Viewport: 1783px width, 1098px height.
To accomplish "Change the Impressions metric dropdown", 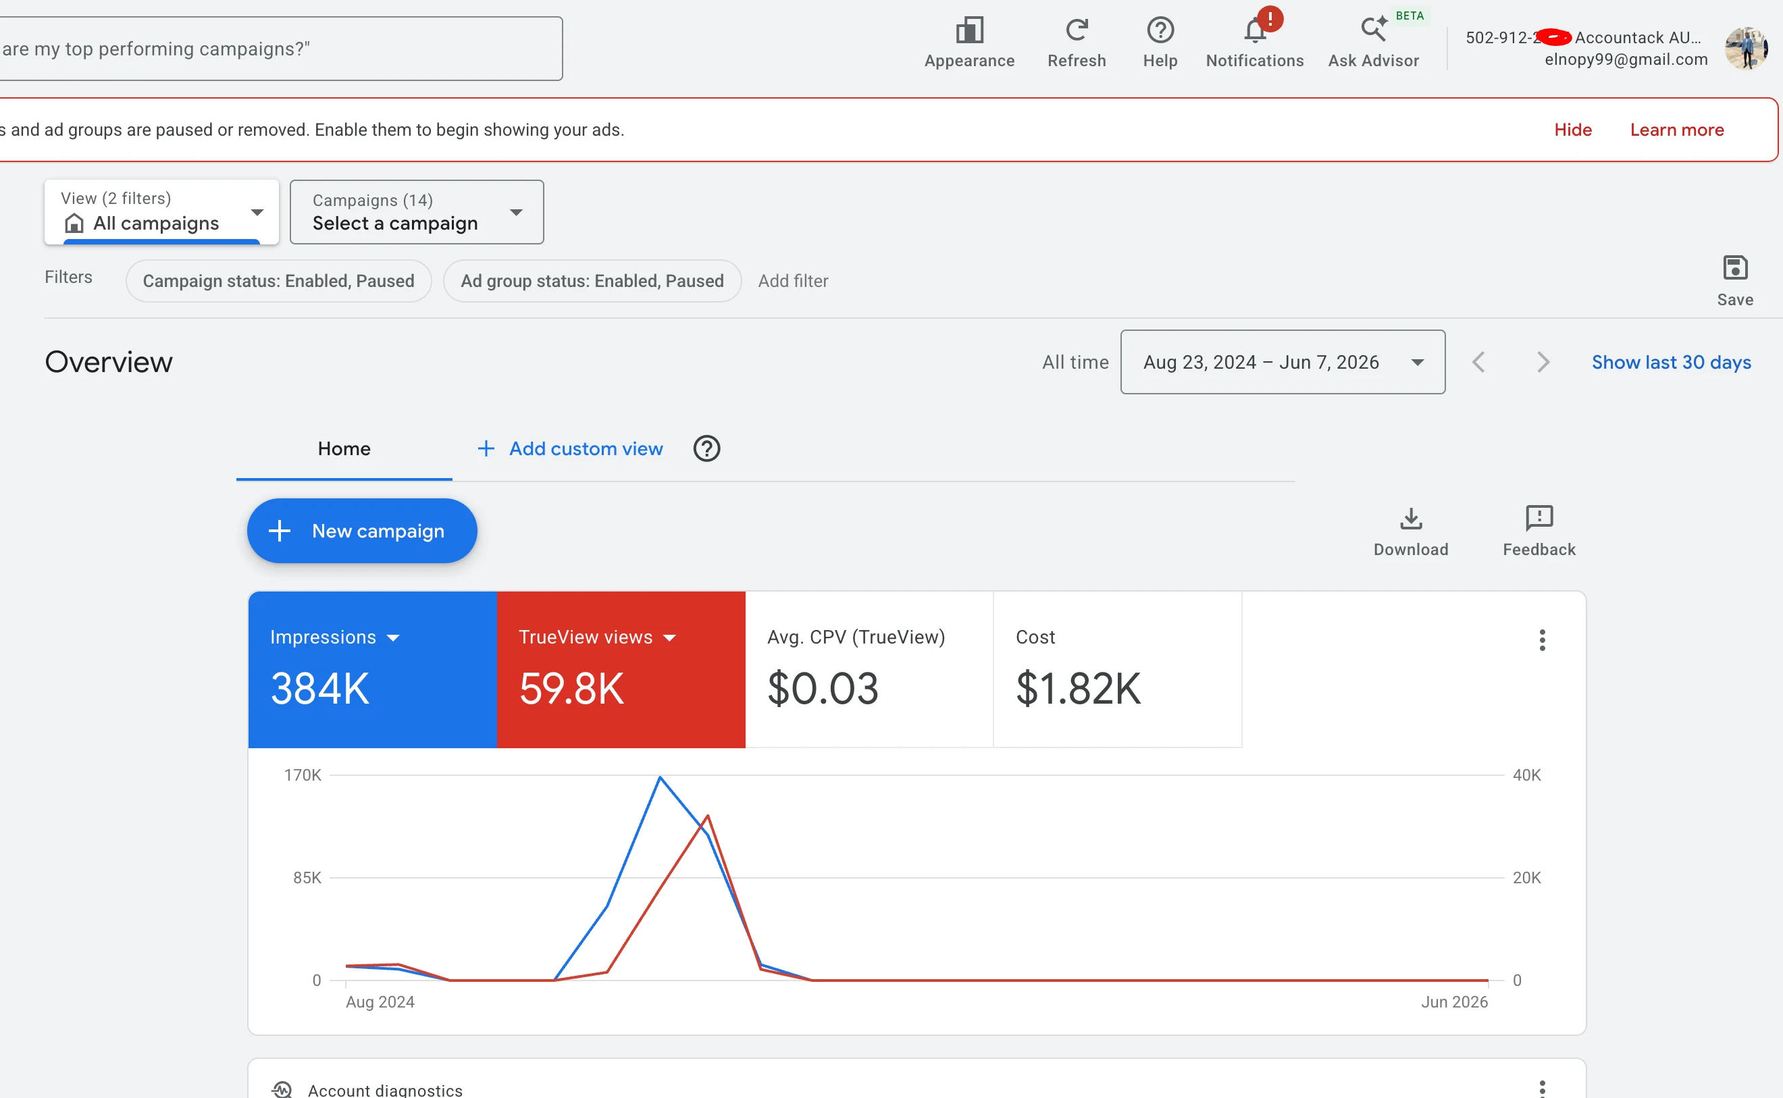I will (x=334, y=637).
